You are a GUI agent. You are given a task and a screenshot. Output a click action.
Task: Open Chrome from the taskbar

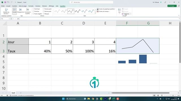(x=93, y=99)
